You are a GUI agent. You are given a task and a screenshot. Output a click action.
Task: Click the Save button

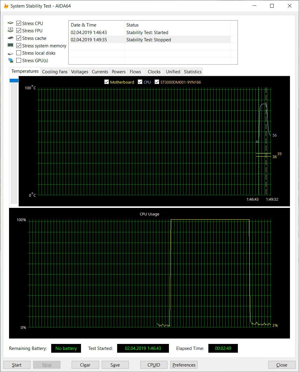click(x=115, y=365)
